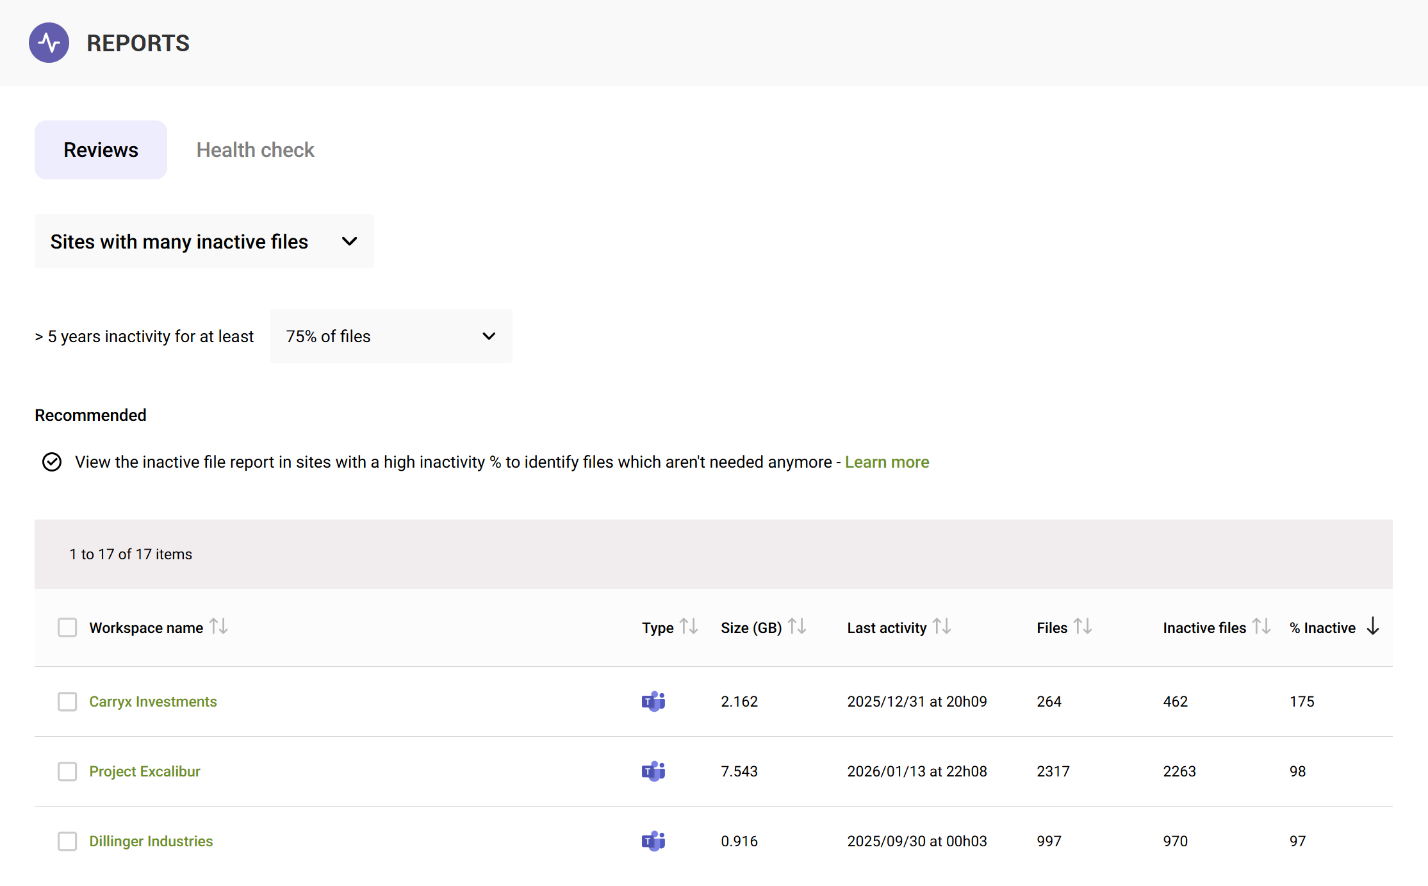
Task: Tick the select-all header checkbox
Action: click(67, 628)
